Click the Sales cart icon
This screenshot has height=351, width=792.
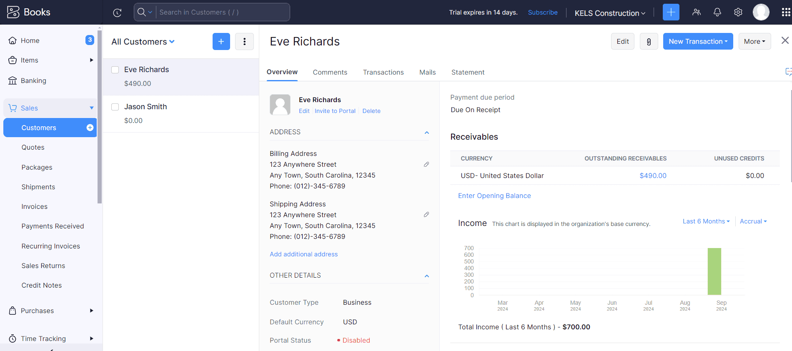click(x=13, y=108)
